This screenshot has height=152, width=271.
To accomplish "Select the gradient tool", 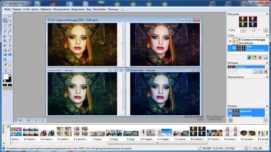I will click(5, 45).
